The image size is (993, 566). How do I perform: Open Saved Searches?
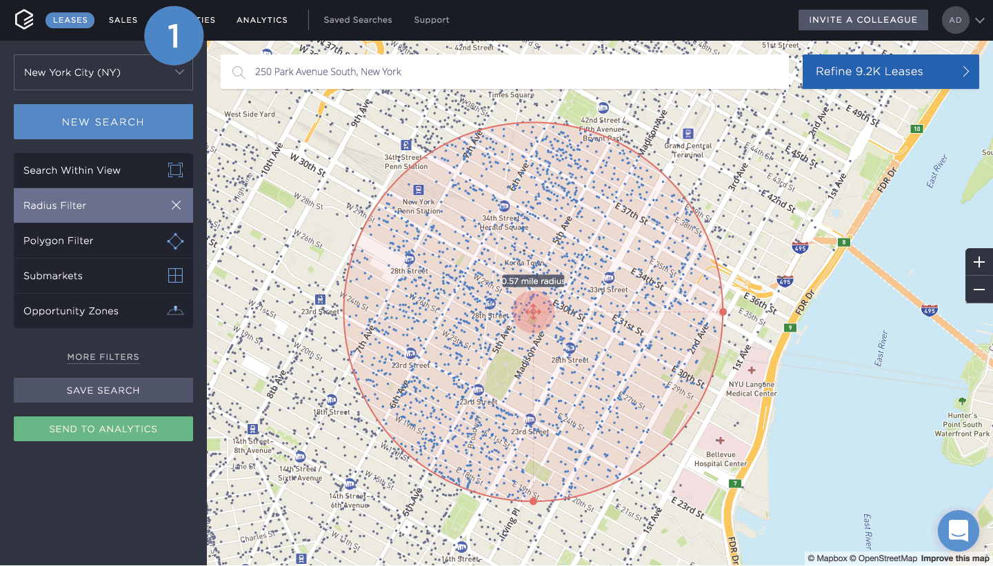click(x=358, y=20)
